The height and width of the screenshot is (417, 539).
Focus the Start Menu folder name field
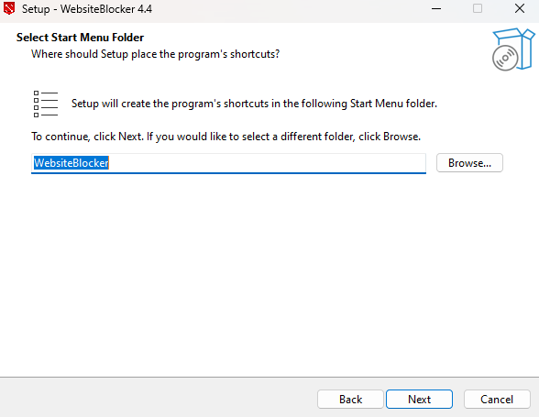228,163
